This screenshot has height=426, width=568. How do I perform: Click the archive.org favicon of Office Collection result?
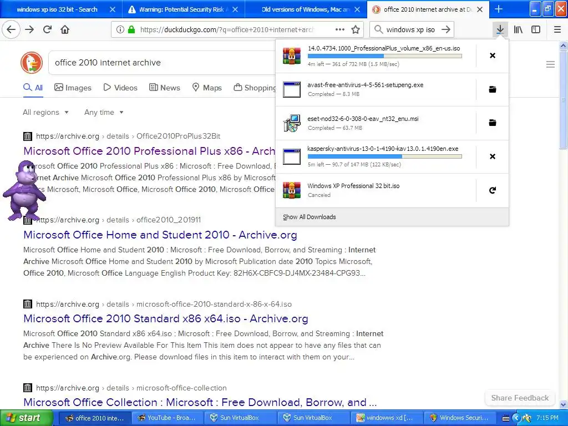point(28,388)
